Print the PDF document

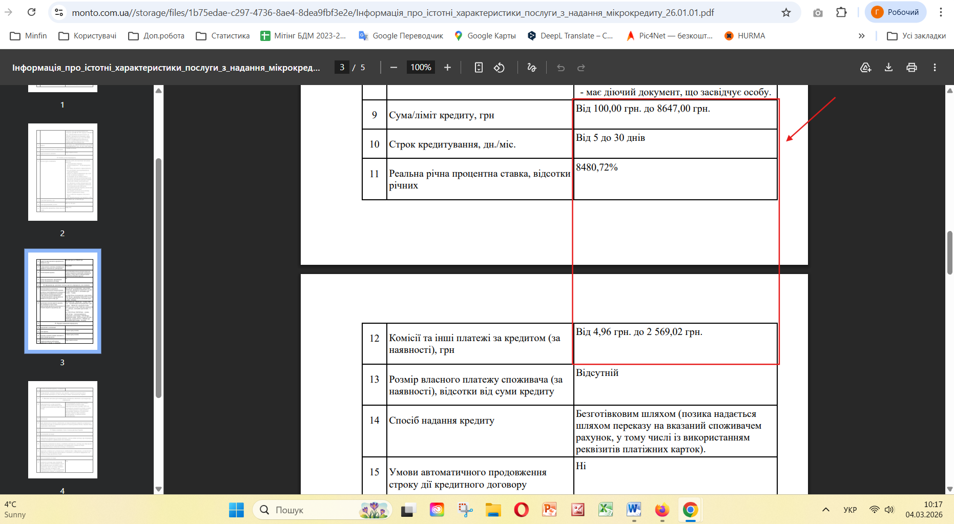911,67
